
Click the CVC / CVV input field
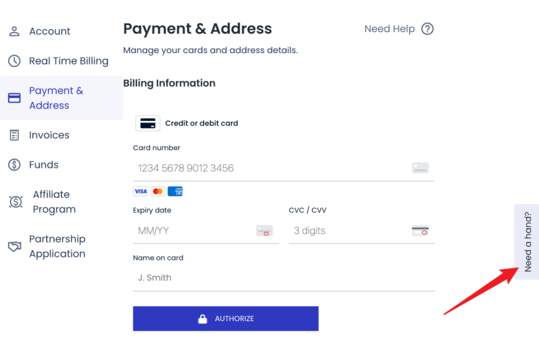coord(351,231)
